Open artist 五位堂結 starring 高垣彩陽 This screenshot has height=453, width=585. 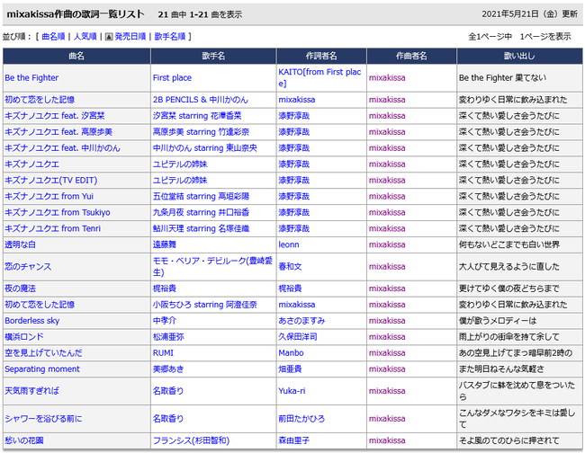click(201, 196)
